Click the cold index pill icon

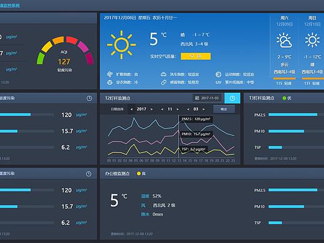tap(163, 82)
